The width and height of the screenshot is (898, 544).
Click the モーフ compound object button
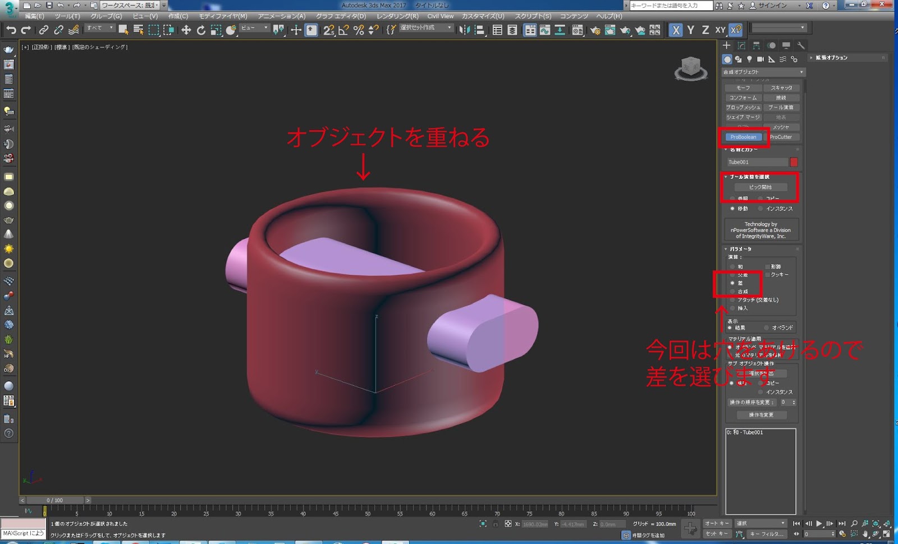[x=743, y=88]
